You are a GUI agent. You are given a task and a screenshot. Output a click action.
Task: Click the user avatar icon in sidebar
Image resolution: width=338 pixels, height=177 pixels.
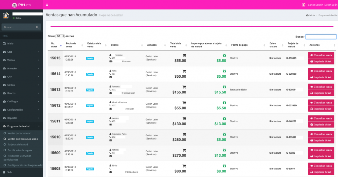[6, 15]
